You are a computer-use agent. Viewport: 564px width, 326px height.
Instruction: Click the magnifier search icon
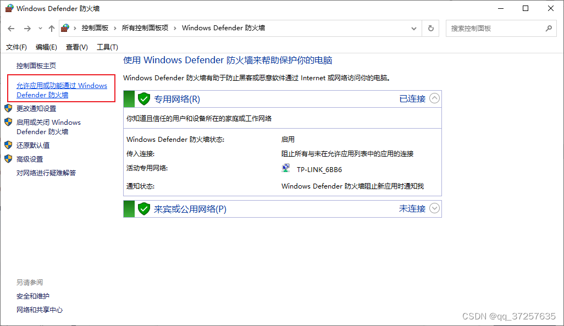549,28
